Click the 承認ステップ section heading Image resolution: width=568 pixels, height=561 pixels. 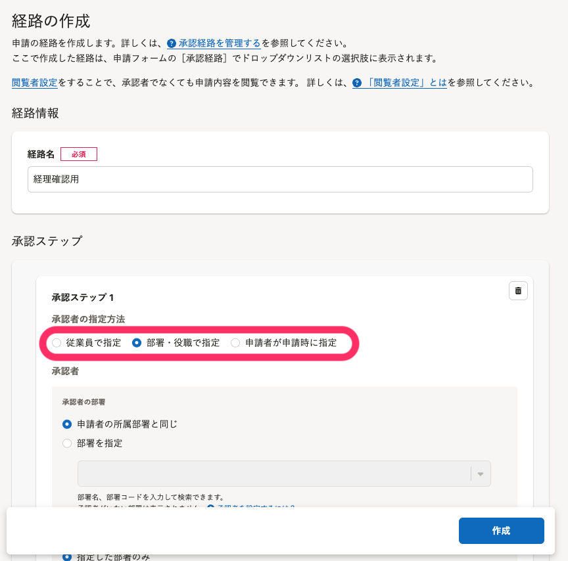click(47, 241)
